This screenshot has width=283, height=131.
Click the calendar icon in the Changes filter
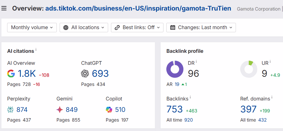click(173, 28)
